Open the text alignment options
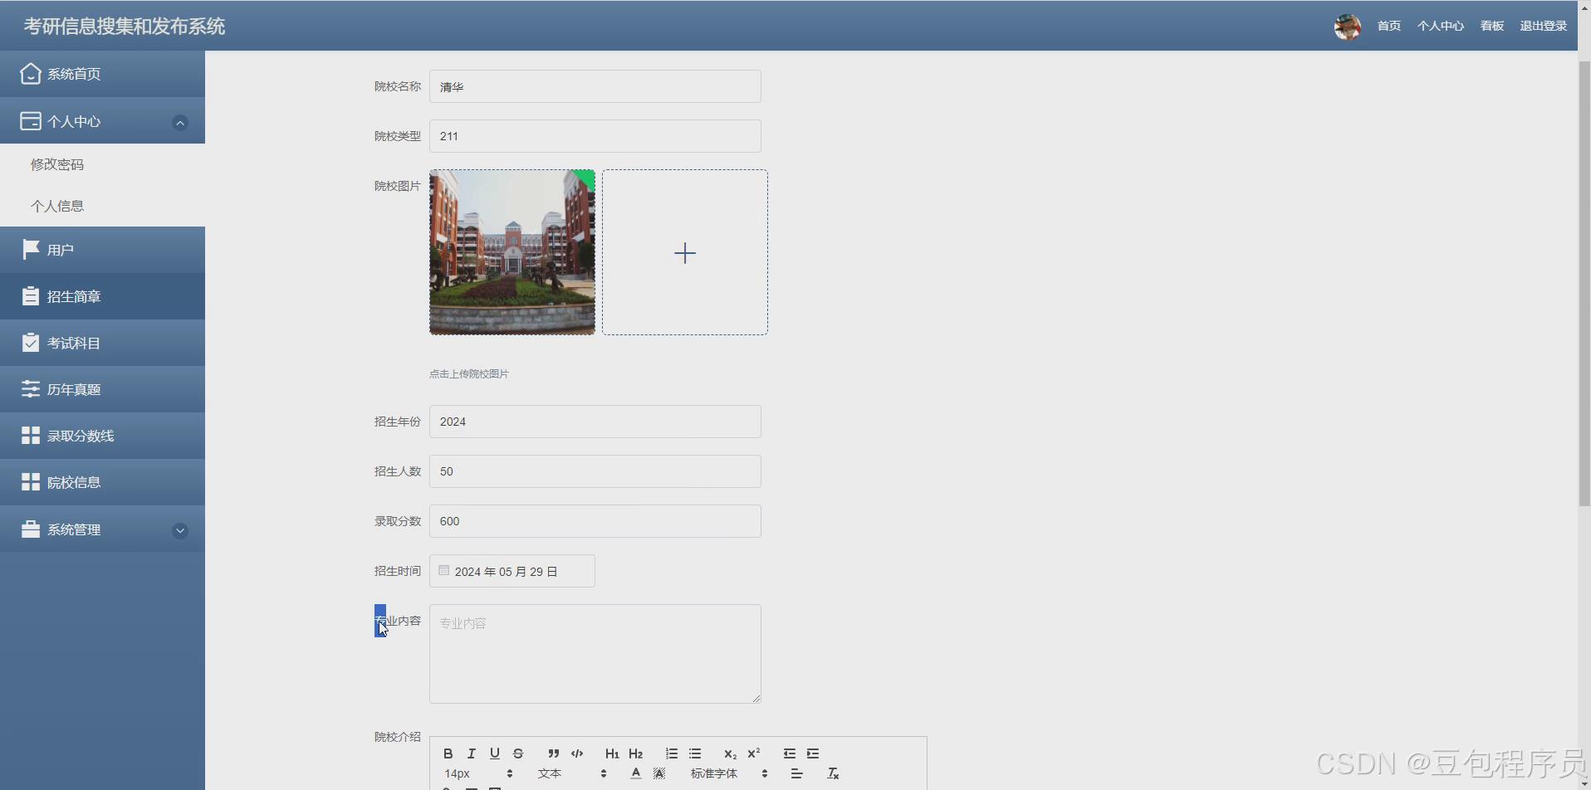This screenshot has height=790, width=1591. click(796, 773)
